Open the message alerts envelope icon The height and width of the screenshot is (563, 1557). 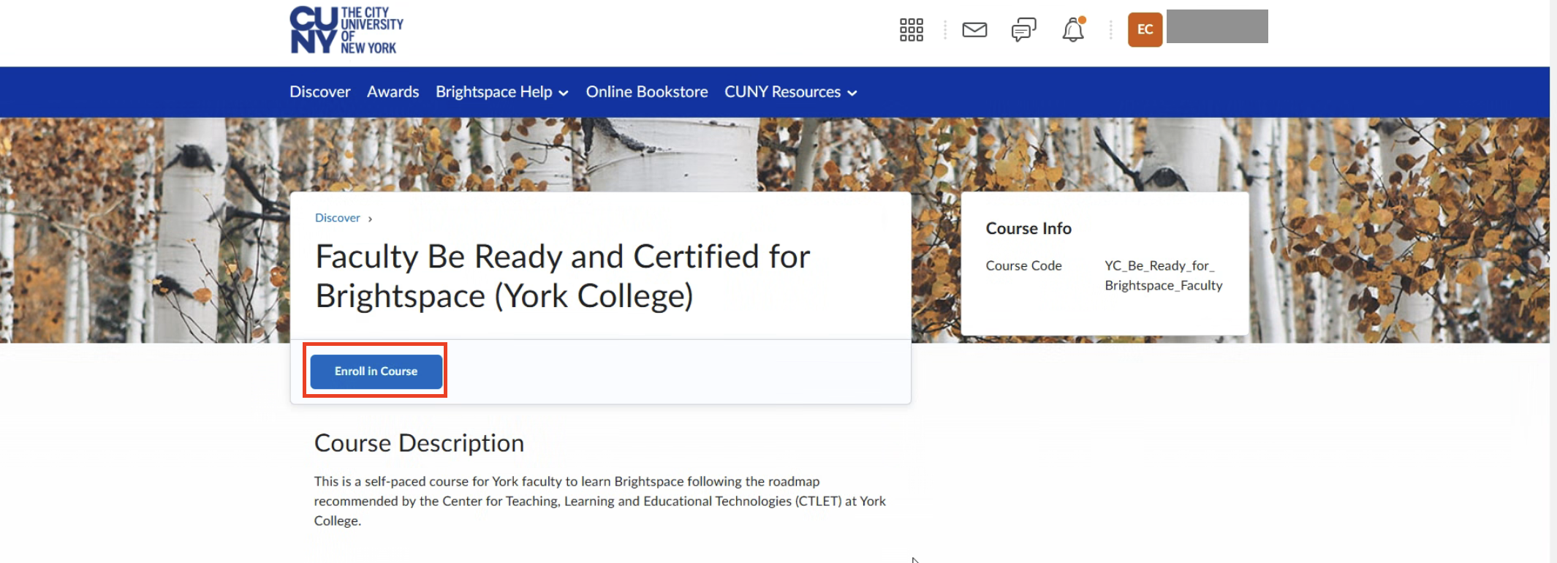[974, 30]
